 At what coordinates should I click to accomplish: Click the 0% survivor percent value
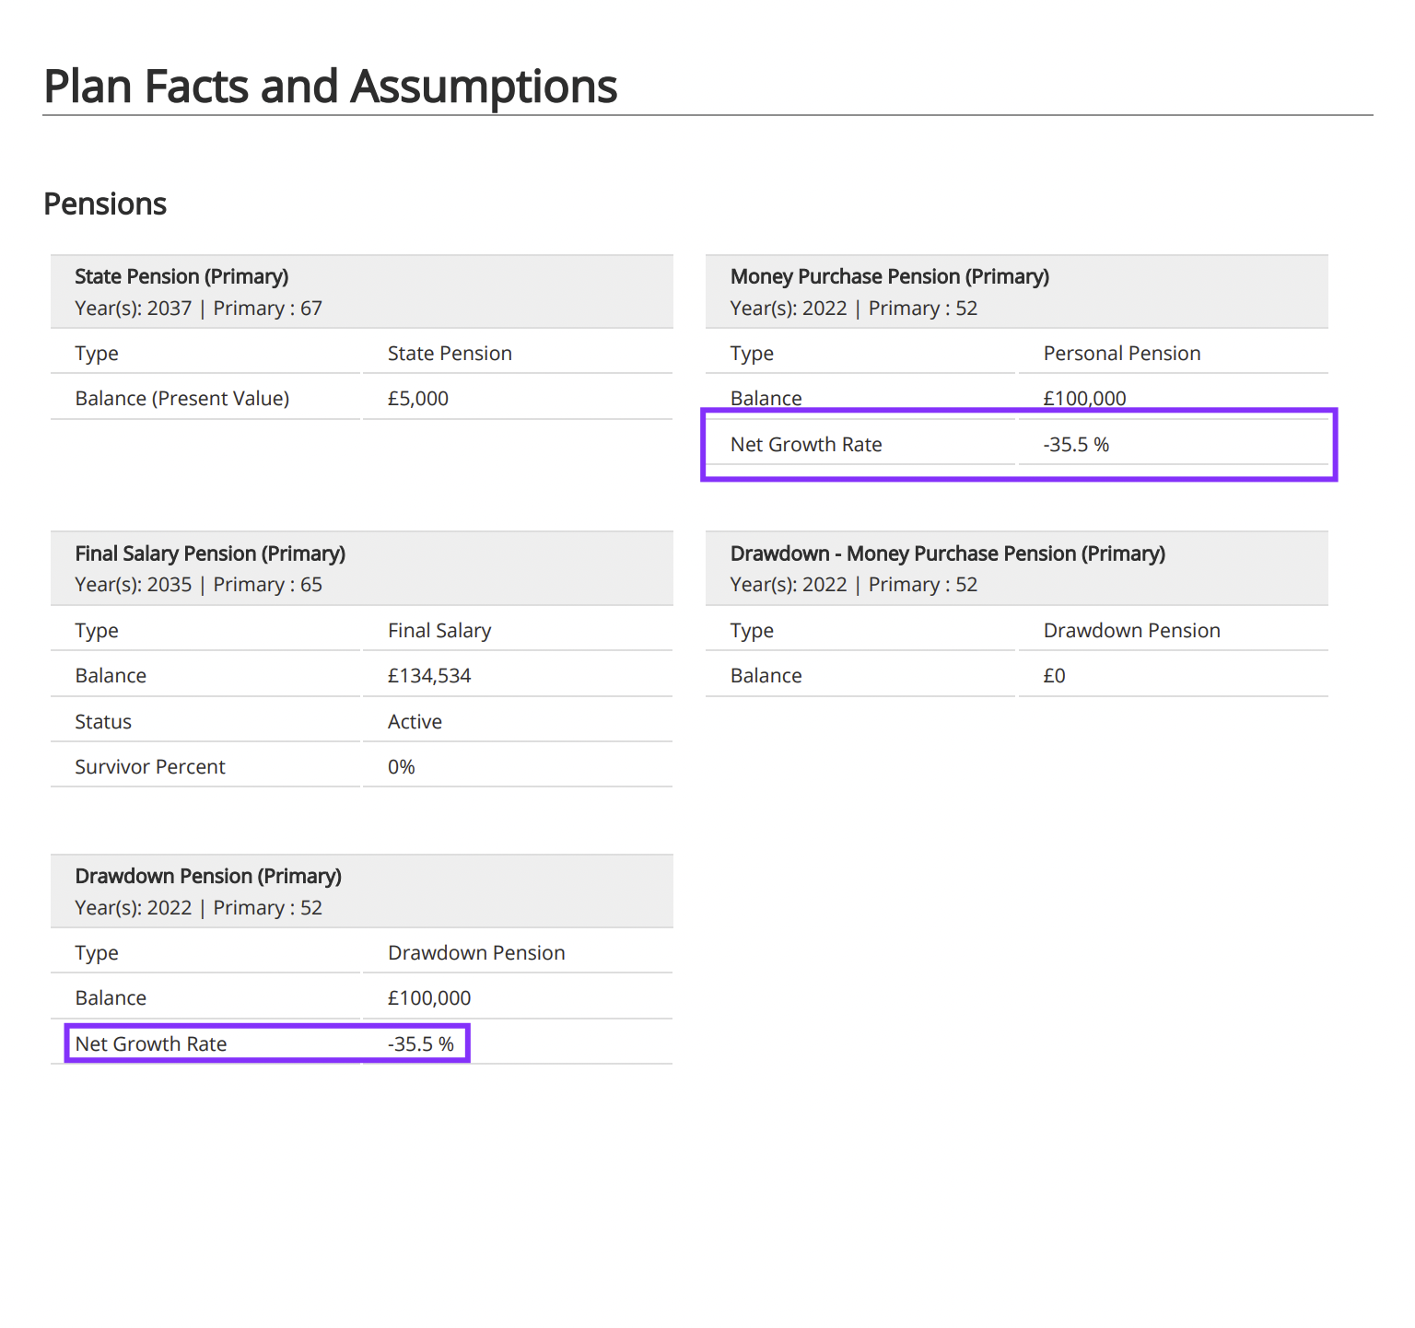(401, 767)
